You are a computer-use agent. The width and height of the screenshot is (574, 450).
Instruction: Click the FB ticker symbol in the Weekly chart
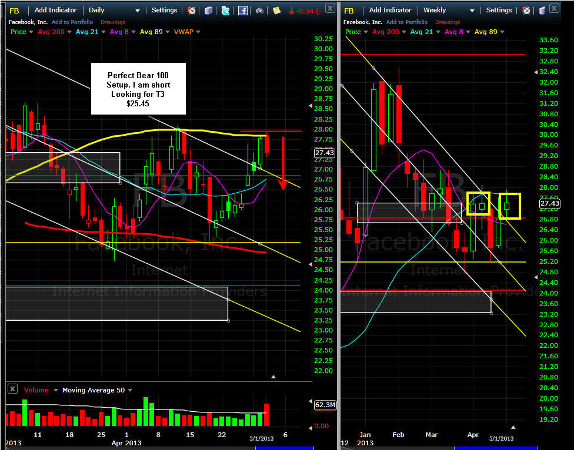point(349,11)
